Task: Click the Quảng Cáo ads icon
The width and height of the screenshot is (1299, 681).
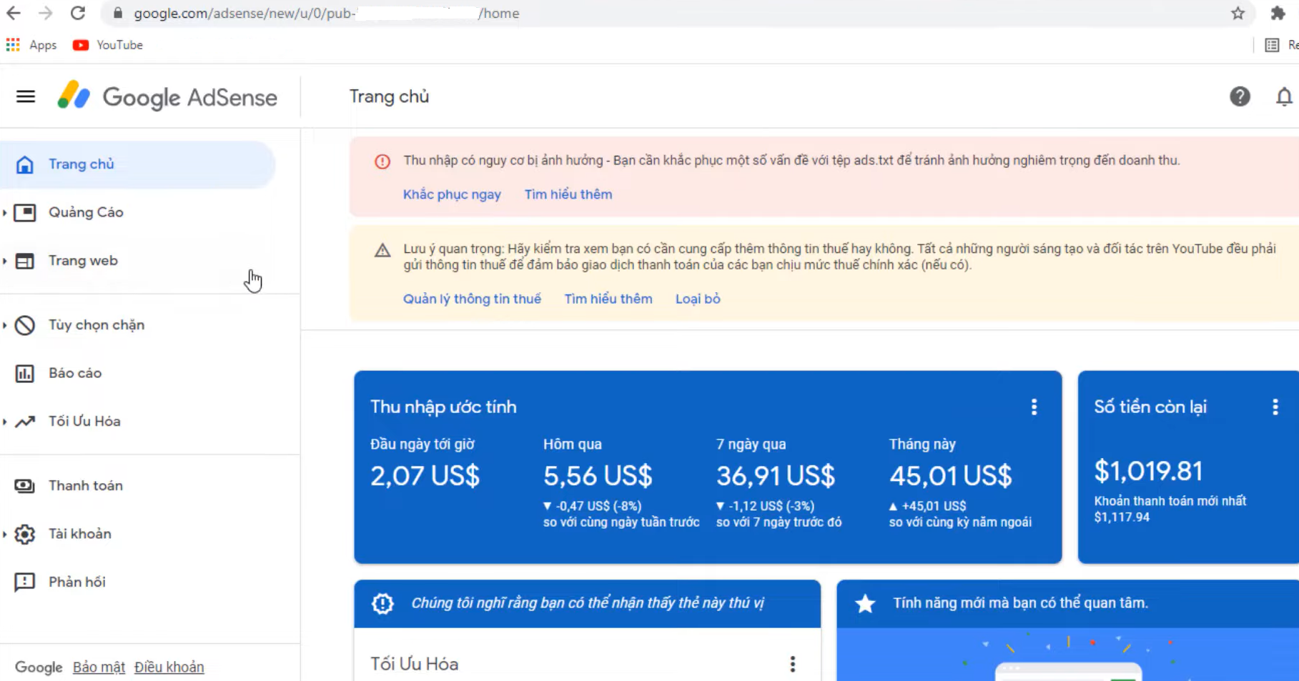Action: click(25, 212)
